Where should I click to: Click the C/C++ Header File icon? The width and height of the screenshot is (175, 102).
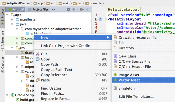[115, 67]
